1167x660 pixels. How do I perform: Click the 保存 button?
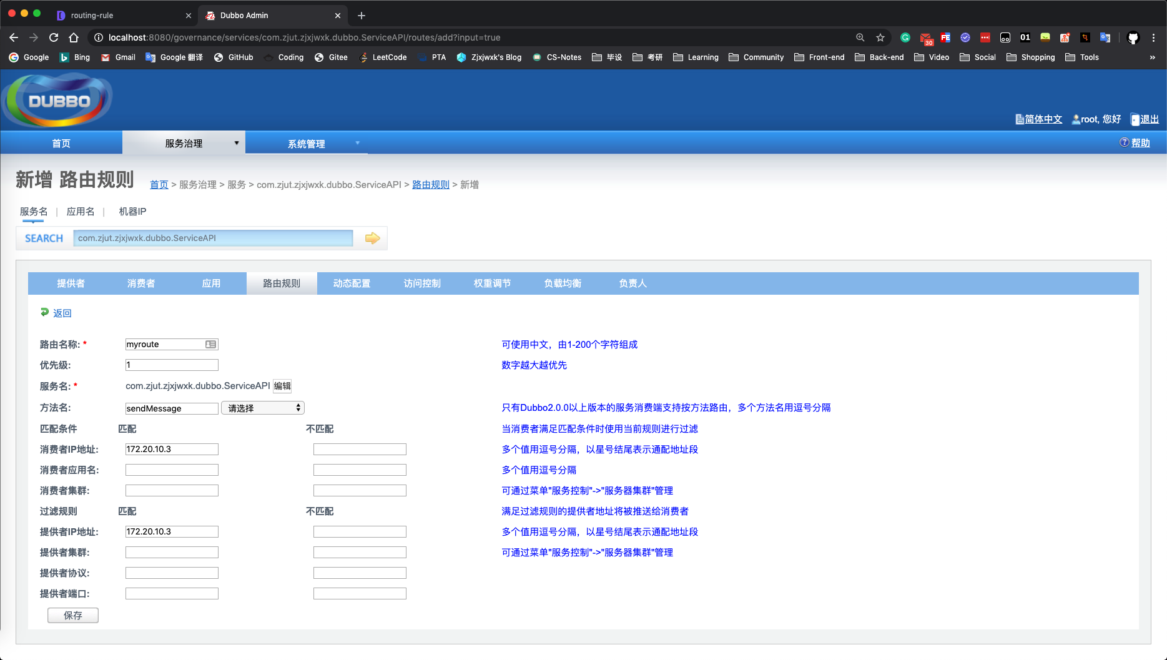coord(73,615)
